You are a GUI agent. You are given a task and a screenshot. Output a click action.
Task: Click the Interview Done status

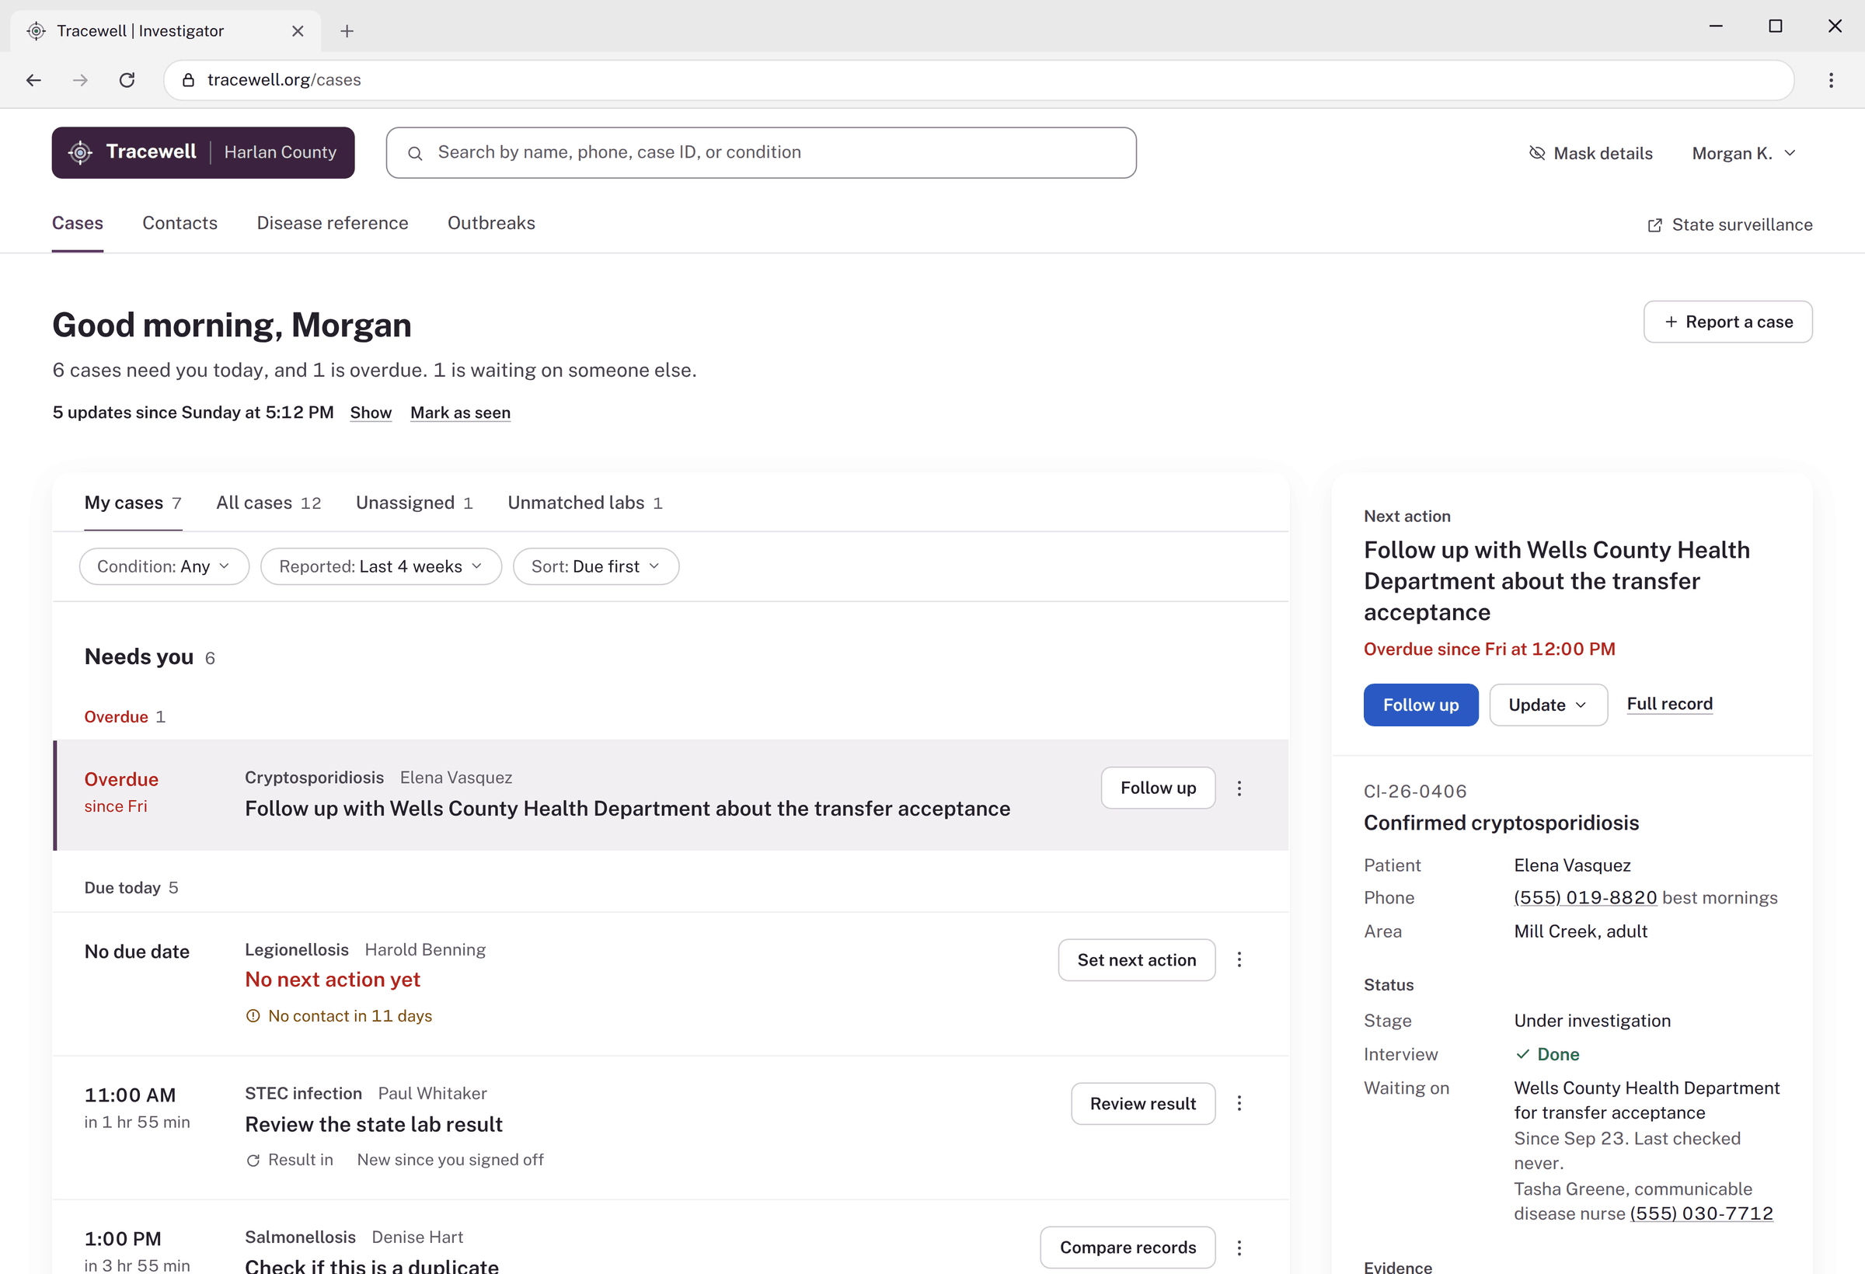pyautogui.click(x=1547, y=1055)
